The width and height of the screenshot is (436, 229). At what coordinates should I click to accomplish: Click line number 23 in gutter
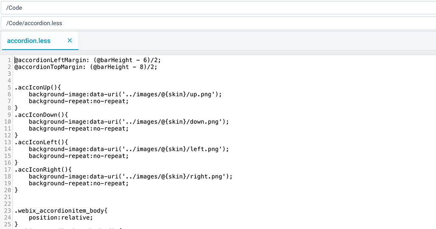point(7,211)
